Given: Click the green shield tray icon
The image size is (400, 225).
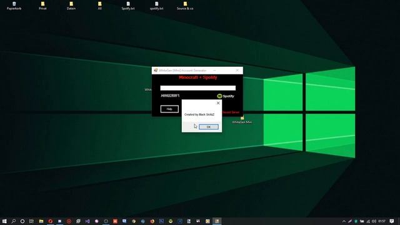Looking at the screenshot, I should coord(356,221).
